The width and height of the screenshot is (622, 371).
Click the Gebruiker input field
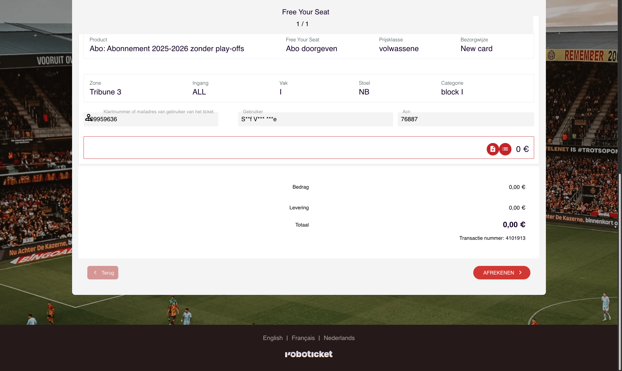click(x=315, y=119)
